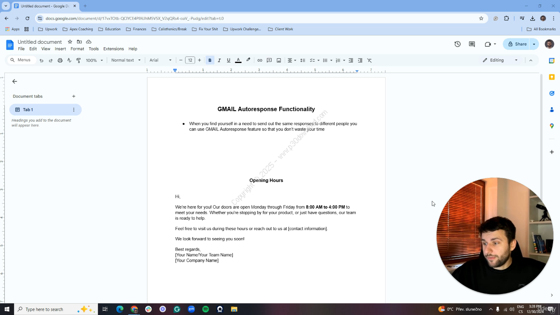Click the Add comment icon

(x=269, y=60)
